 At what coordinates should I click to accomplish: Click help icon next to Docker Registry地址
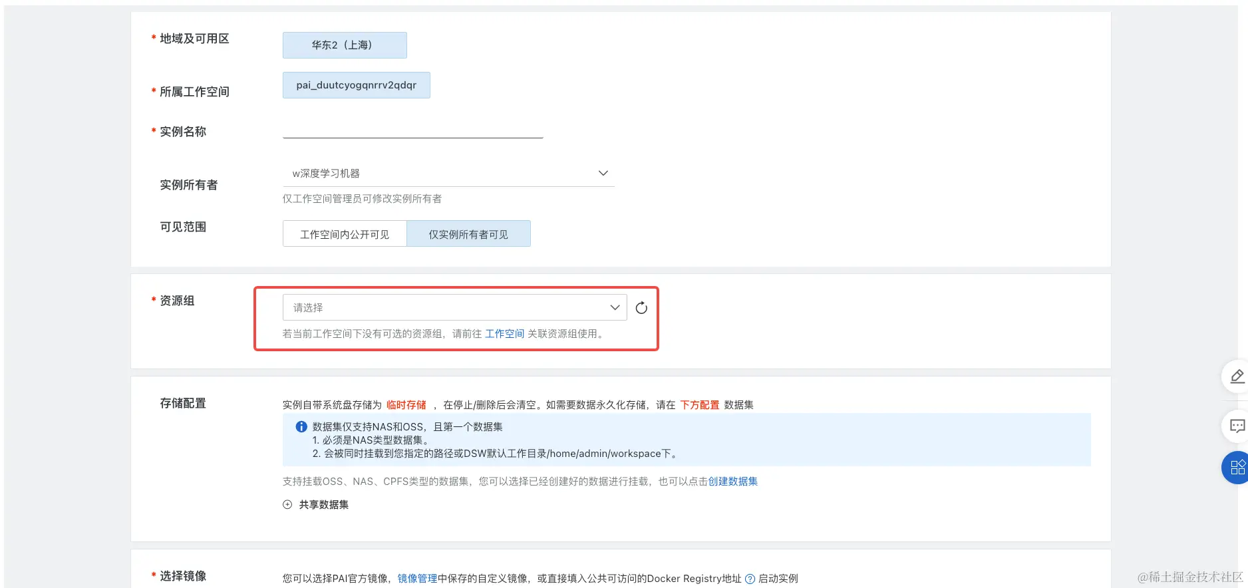750,579
